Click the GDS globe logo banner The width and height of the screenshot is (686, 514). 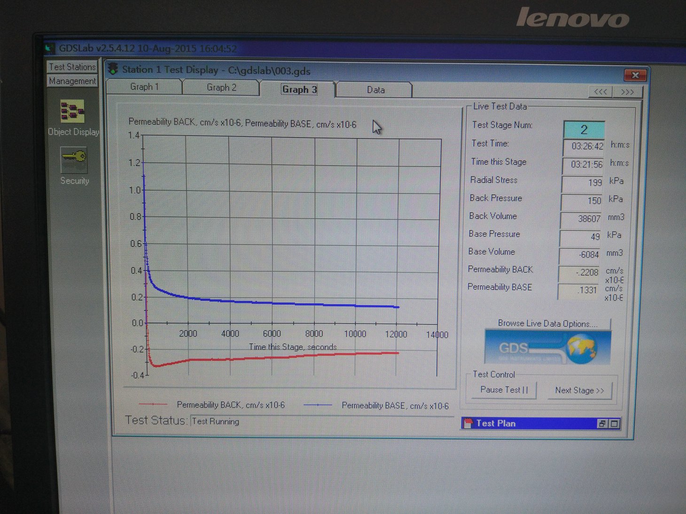click(x=547, y=347)
